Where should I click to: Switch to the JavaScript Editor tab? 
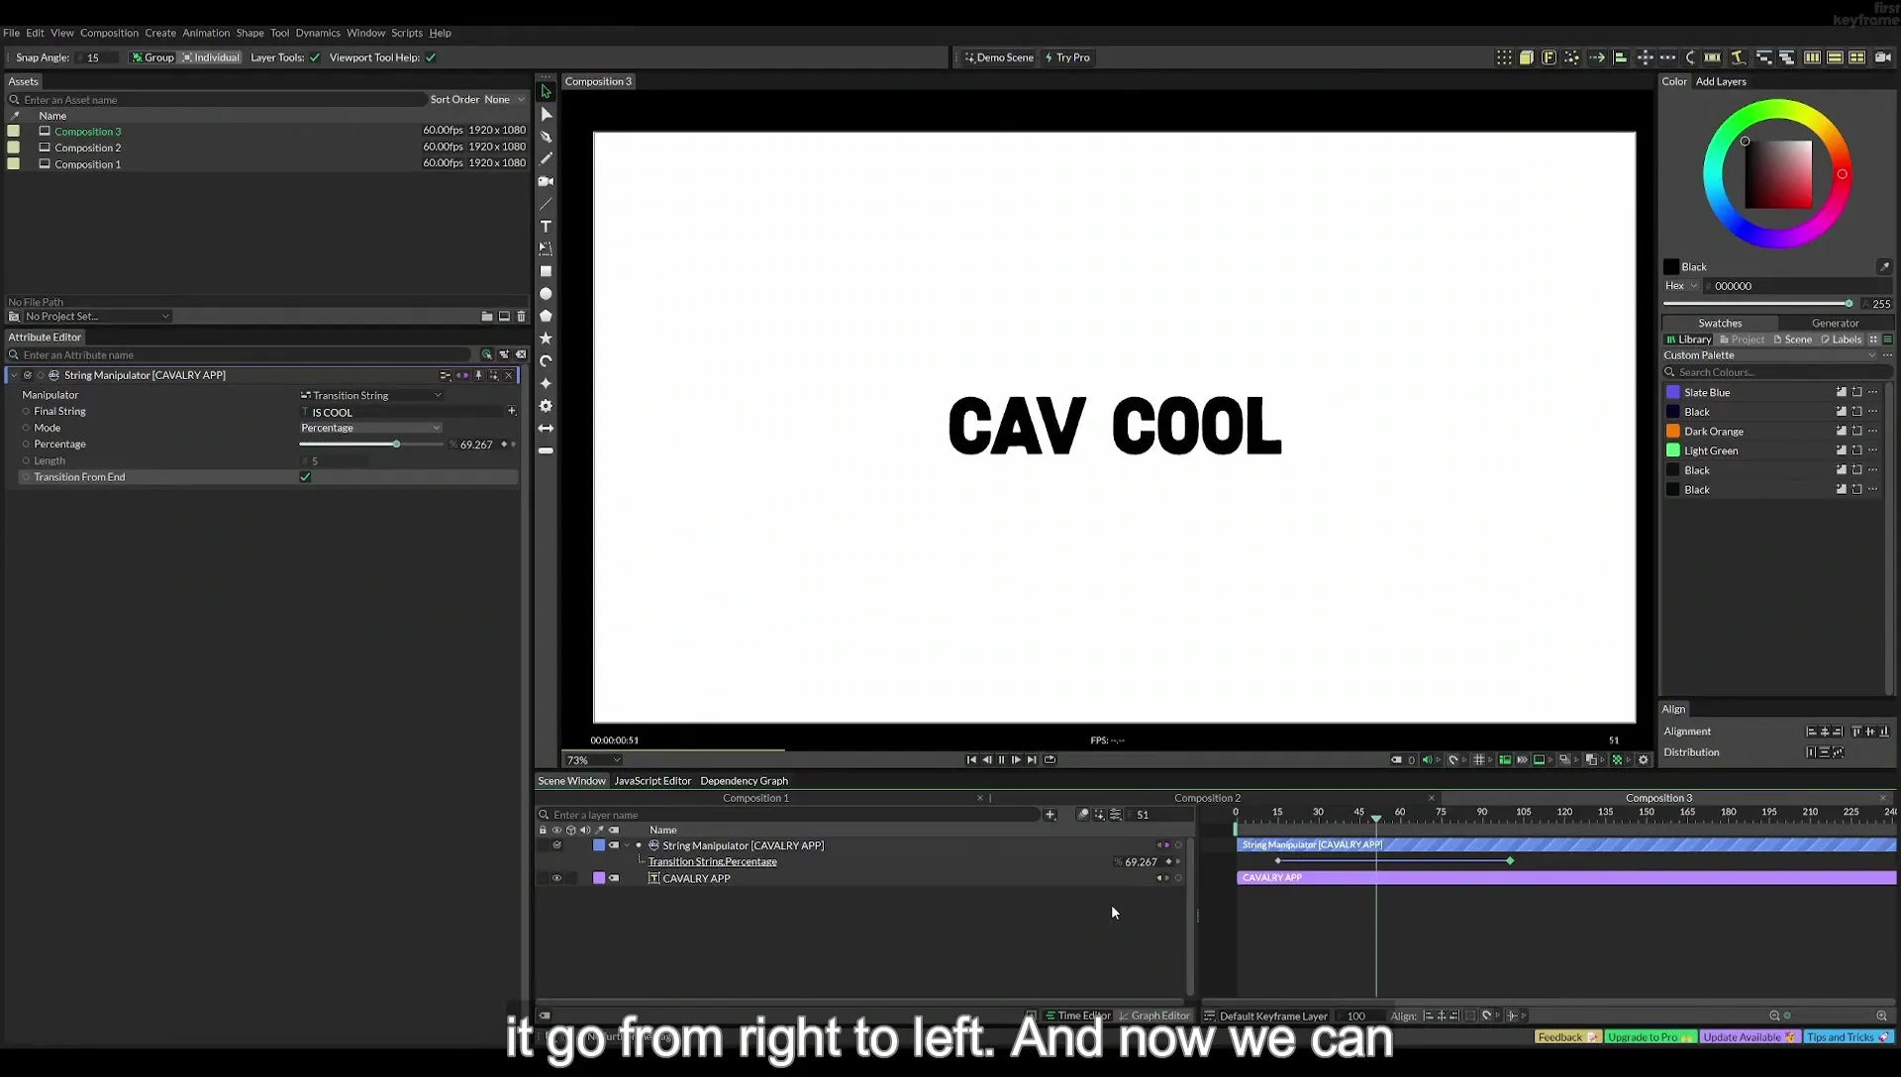coord(652,781)
